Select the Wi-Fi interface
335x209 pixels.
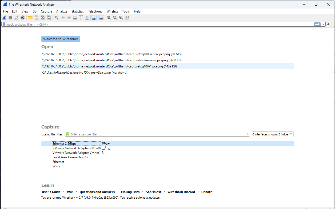tap(168, 166)
